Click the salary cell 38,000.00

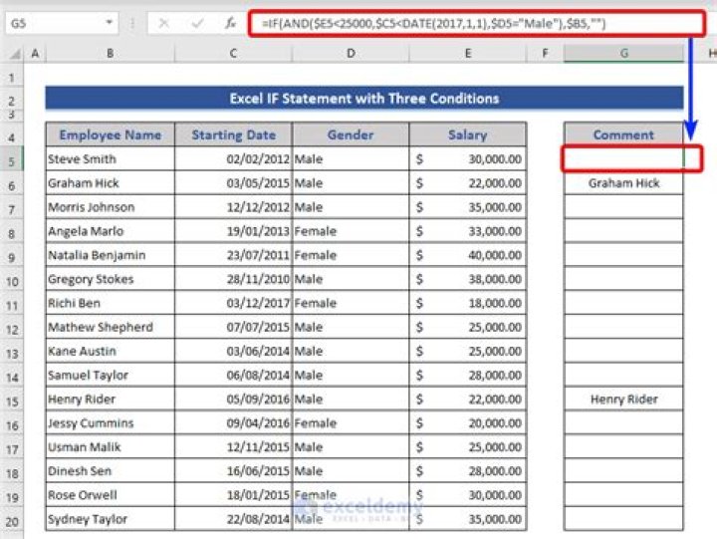(x=468, y=279)
